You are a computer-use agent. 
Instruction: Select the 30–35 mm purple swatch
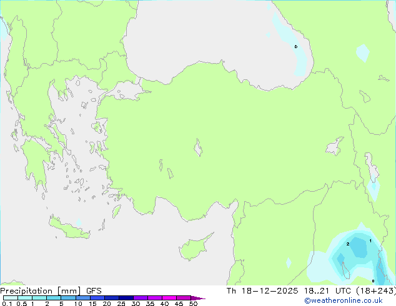(x=140, y=298)
